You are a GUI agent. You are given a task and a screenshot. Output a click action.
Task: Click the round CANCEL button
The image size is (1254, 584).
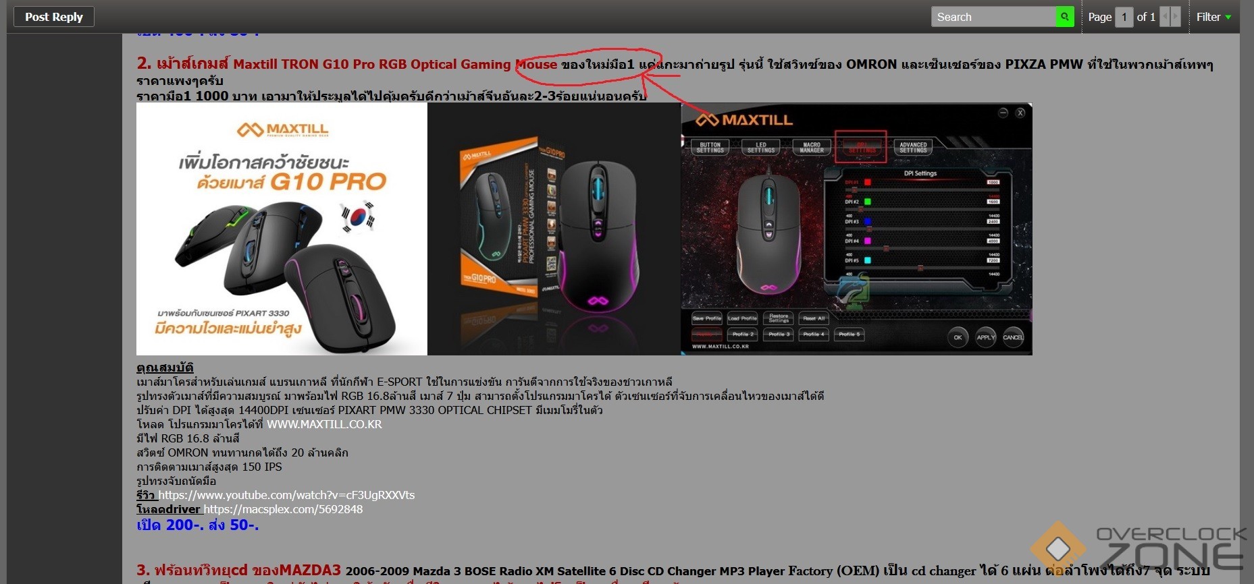click(1014, 337)
